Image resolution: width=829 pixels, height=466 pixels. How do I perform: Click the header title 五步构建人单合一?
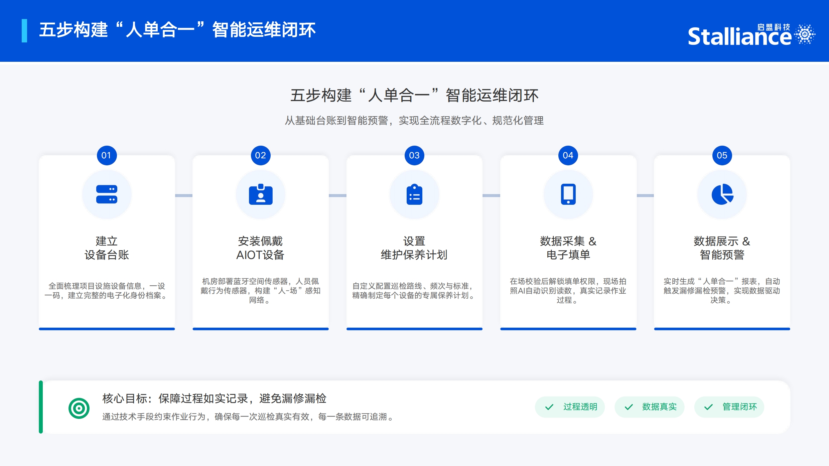177,30
